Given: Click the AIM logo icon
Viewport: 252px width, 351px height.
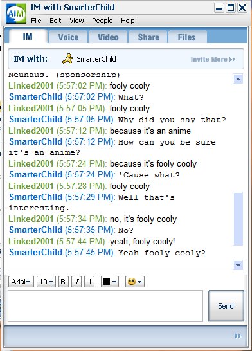Looking at the screenshot, I should tap(15, 14).
